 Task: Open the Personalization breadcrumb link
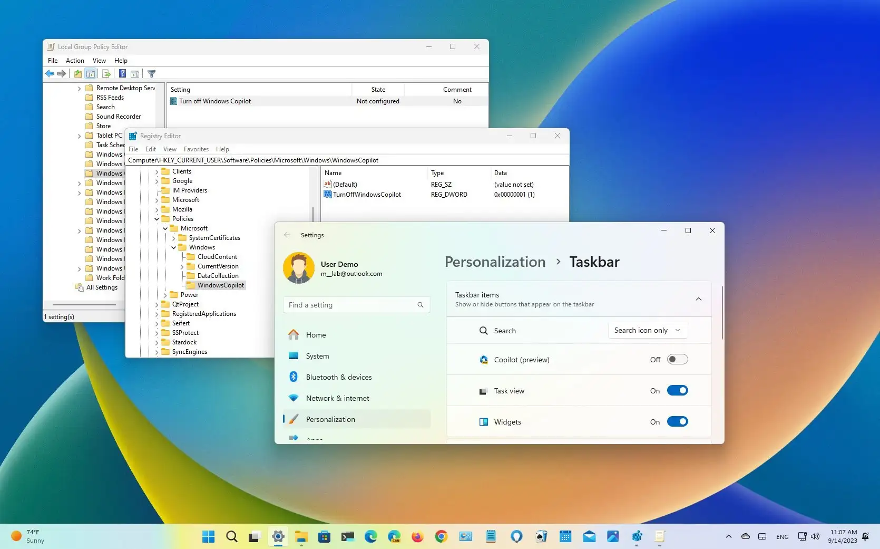495,262
